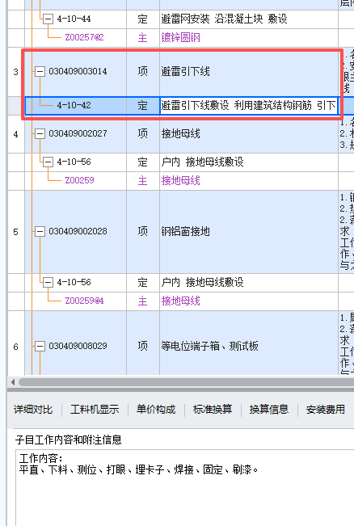Select code 030409002027
Image resolution: width=354 pixels, height=526 pixels.
(x=78, y=134)
